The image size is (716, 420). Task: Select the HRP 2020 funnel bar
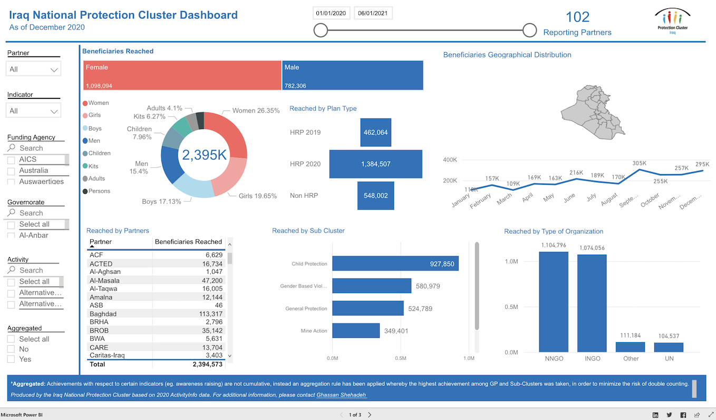click(376, 164)
